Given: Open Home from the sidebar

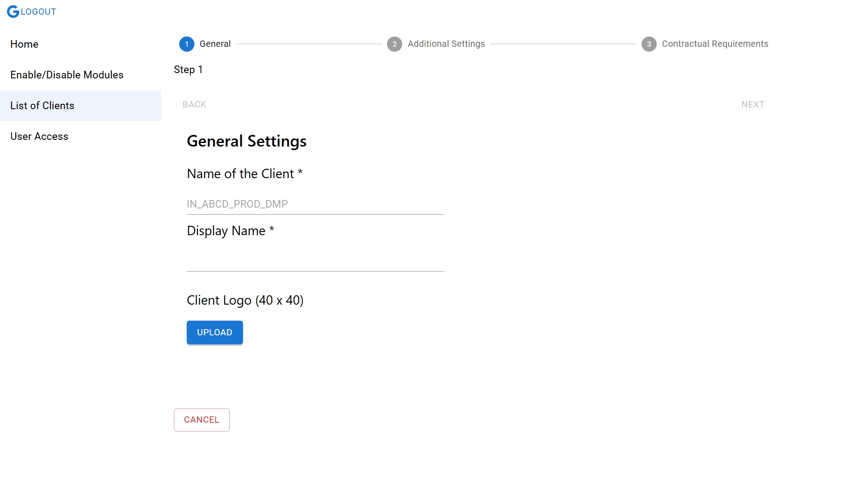Looking at the screenshot, I should coord(25,44).
